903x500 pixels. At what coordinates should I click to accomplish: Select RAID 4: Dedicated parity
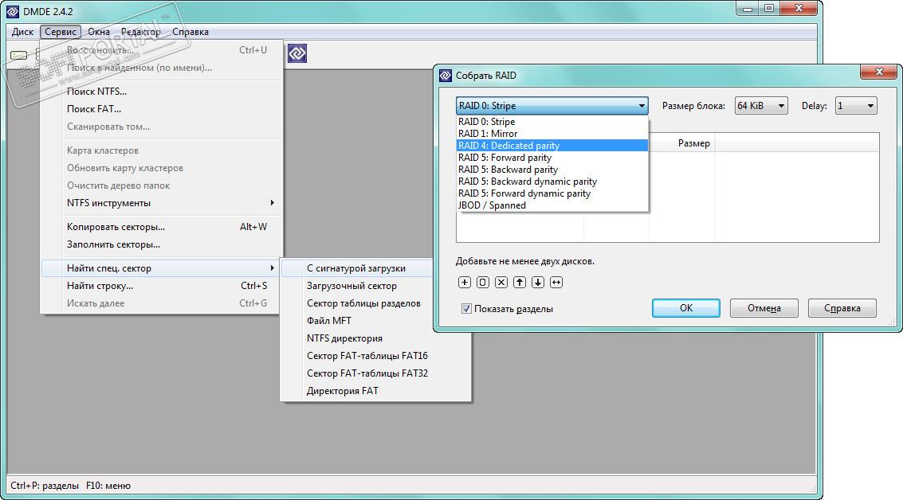tap(552, 146)
